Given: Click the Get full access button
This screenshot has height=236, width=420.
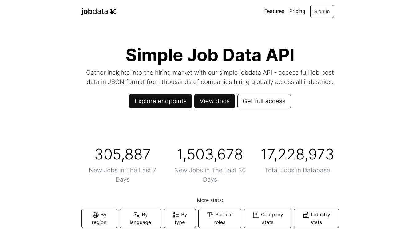Looking at the screenshot, I should tap(264, 101).
